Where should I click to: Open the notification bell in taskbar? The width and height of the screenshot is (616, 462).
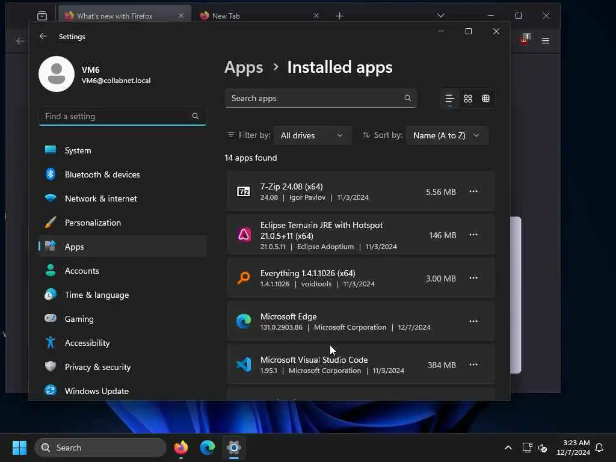coord(599,448)
